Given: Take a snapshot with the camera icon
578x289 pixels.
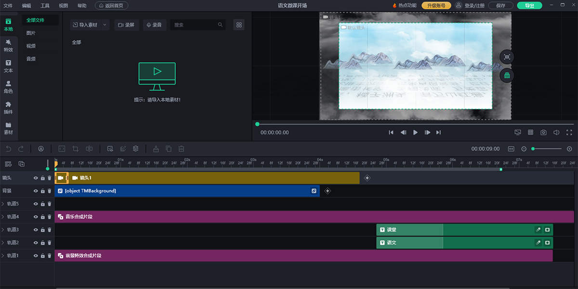Looking at the screenshot, I should 543,132.
